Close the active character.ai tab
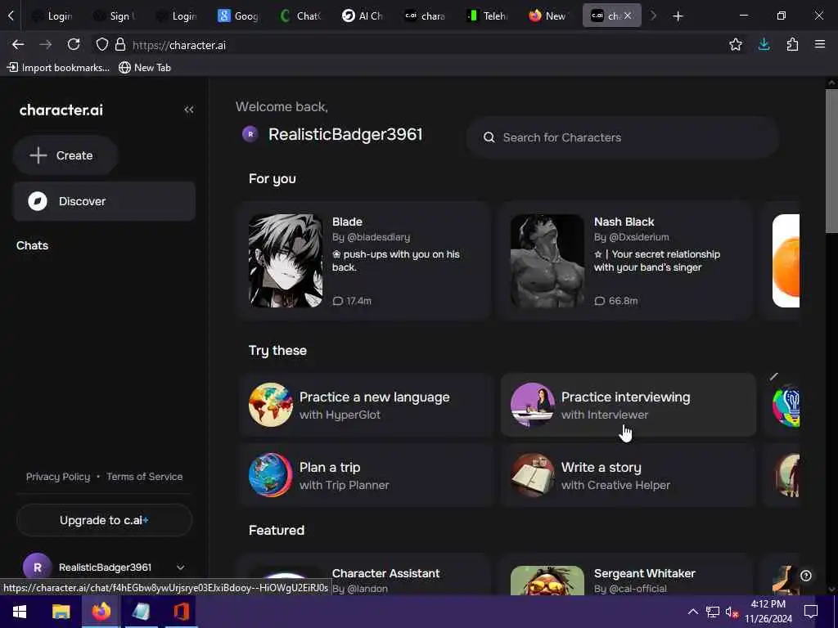 [628, 16]
